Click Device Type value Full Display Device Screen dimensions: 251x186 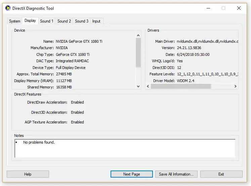[x=71, y=68]
